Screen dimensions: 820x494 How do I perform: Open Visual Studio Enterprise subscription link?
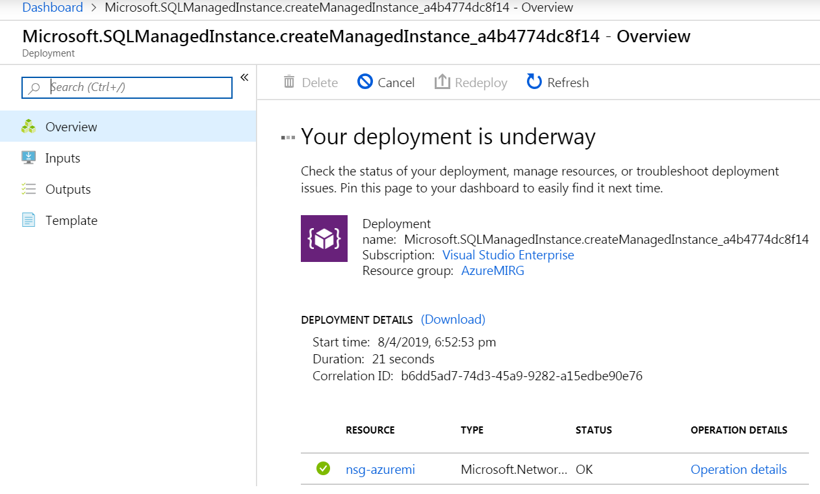(508, 255)
